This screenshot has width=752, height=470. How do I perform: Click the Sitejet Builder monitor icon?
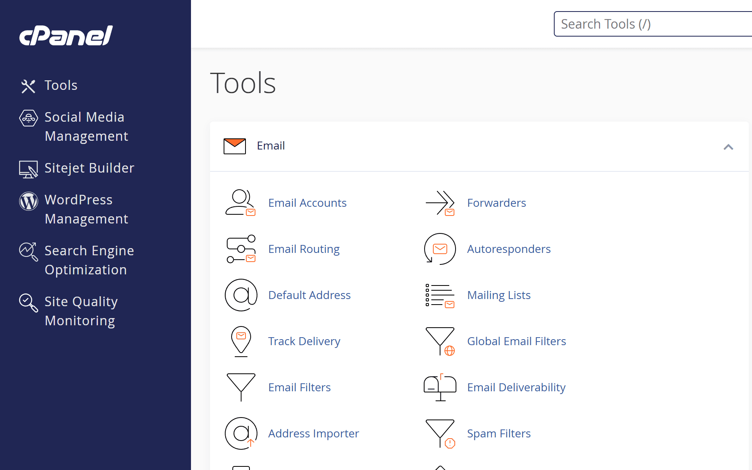tap(29, 169)
